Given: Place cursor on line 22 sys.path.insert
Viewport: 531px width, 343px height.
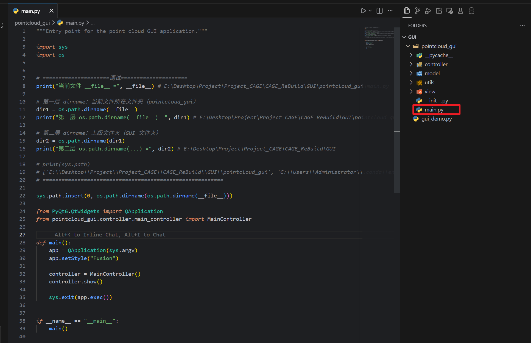Looking at the screenshot, I should pyautogui.click(x=135, y=196).
